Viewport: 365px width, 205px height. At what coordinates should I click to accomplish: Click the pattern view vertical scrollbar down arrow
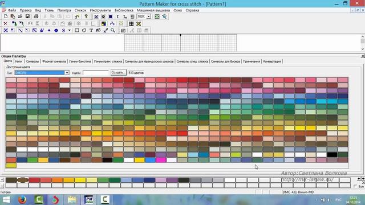pyautogui.click(x=363, y=49)
